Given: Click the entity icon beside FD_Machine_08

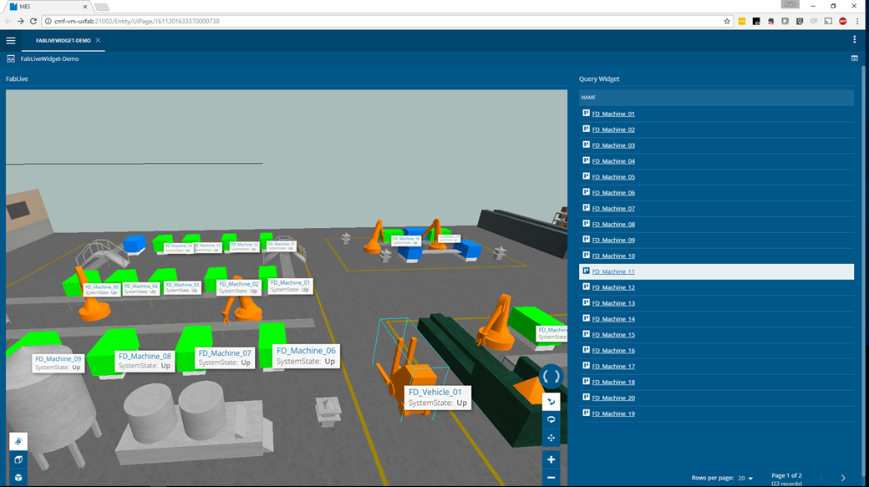Looking at the screenshot, I should tap(586, 223).
